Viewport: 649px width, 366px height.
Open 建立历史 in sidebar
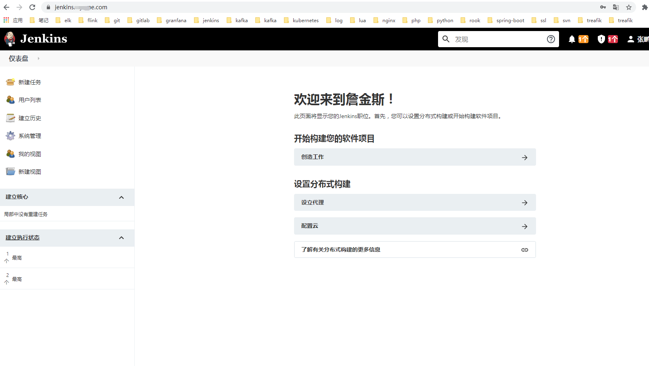click(30, 118)
